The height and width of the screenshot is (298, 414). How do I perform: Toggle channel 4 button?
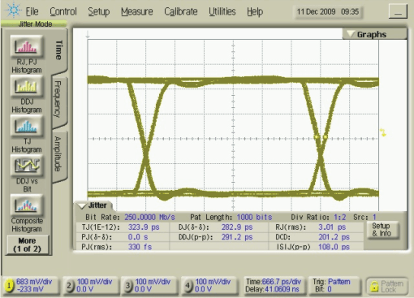coord(188,286)
